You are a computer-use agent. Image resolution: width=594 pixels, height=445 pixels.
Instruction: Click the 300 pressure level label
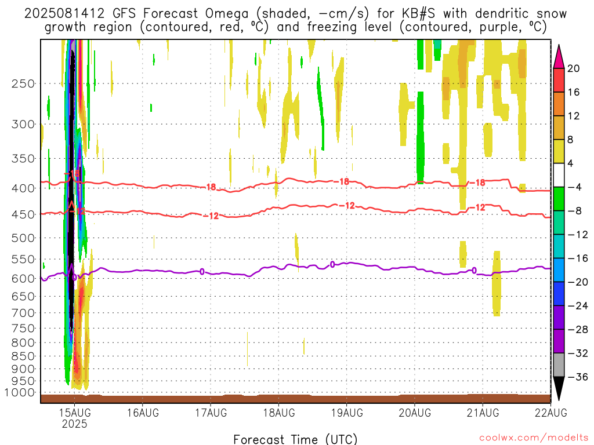[x=23, y=124]
